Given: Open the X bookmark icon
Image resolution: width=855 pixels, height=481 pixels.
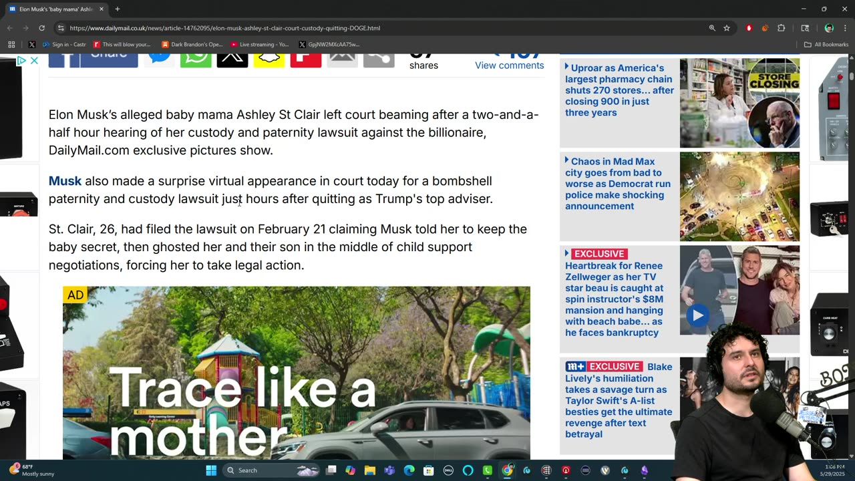Looking at the screenshot, I should point(31,45).
